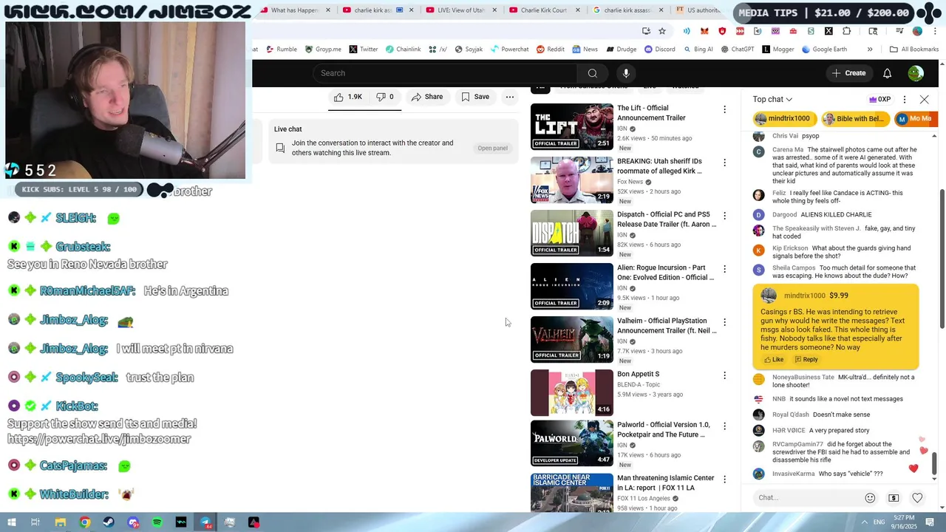Like mindtrix1000's Super Chat message
The width and height of the screenshot is (946, 532).
[x=774, y=360]
